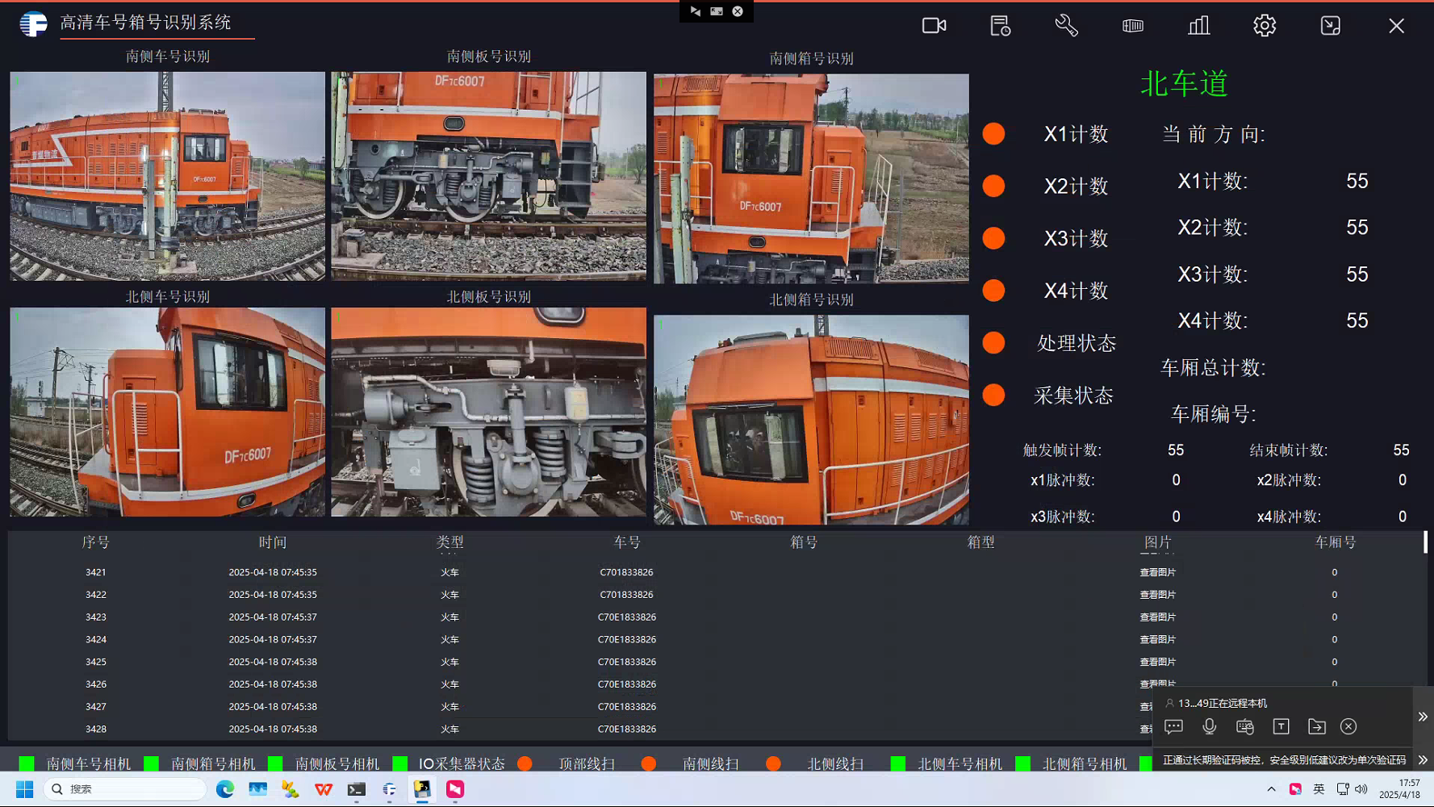Click the 时间 column header
Image resolution: width=1434 pixels, height=807 pixels.
click(x=273, y=543)
